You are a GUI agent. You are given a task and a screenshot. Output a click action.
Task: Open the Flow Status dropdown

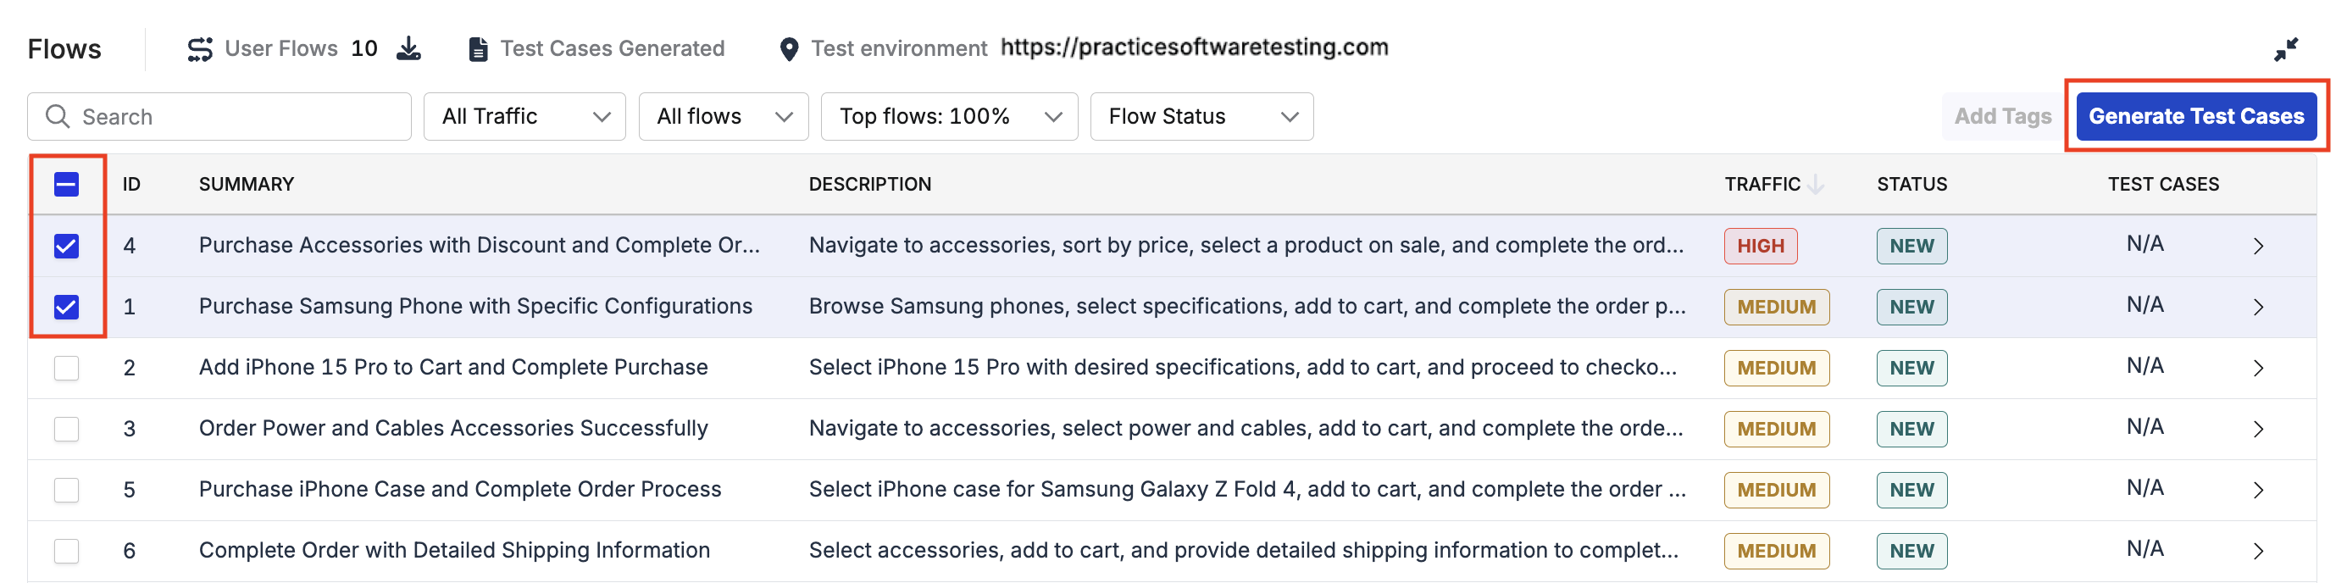point(1201,116)
